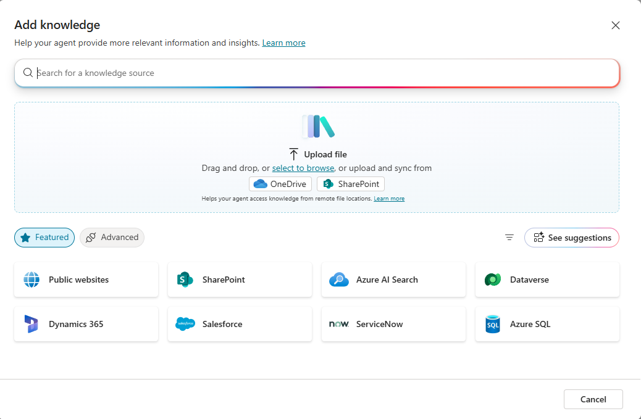The image size is (641, 419).
Task: Sync files from SharePoint
Action: 350,183
